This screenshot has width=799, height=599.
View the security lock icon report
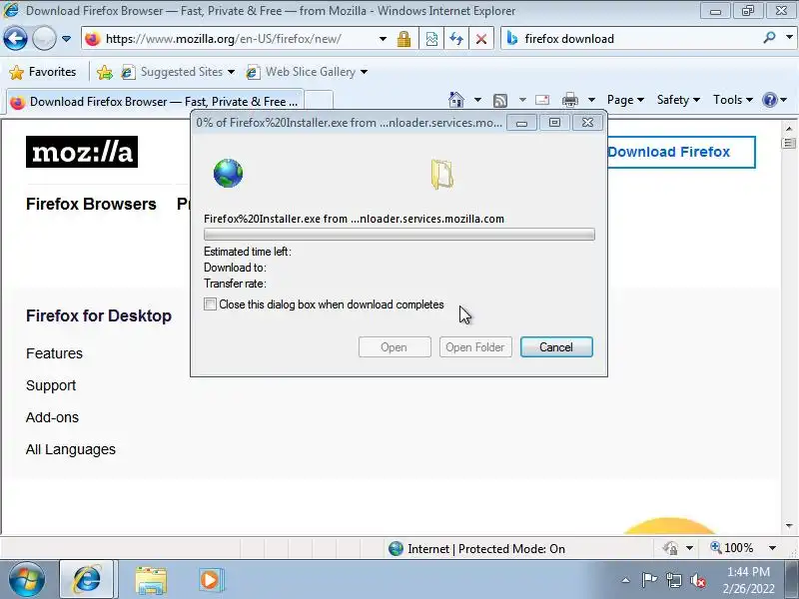pos(404,39)
